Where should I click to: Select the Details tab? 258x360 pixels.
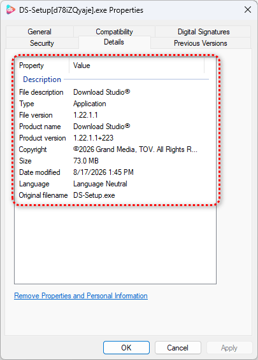[x=114, y=42]
